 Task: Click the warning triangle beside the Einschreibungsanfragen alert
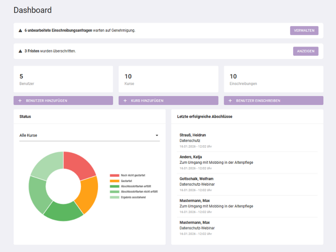(x=21, y=30)
